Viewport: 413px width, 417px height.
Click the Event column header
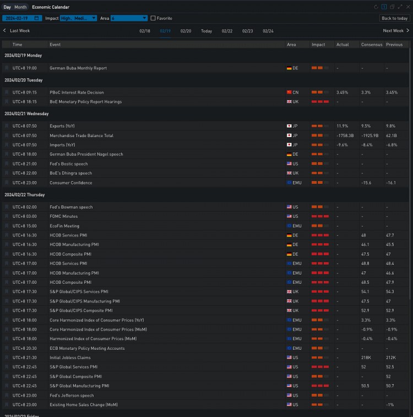pyautogui.click(x=55, y=45)
